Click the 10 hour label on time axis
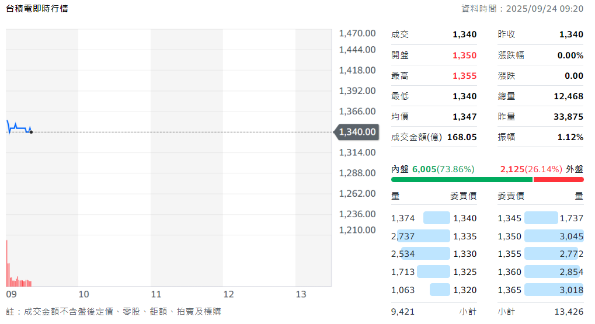The width and height of the screenshot is (595, 324). pyautogui.click(x=83, y=294)
